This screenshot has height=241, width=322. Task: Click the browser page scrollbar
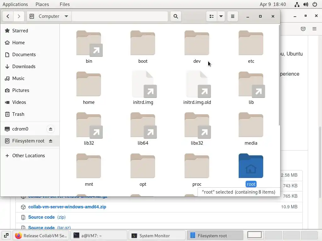(x=320, y=162)
